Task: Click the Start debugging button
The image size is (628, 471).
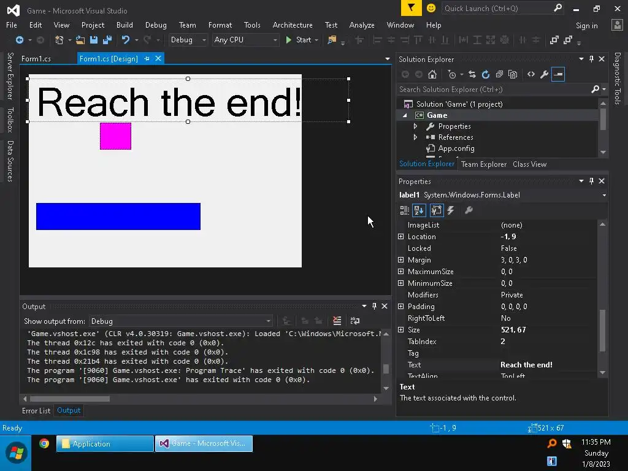Action: [299, 40]
